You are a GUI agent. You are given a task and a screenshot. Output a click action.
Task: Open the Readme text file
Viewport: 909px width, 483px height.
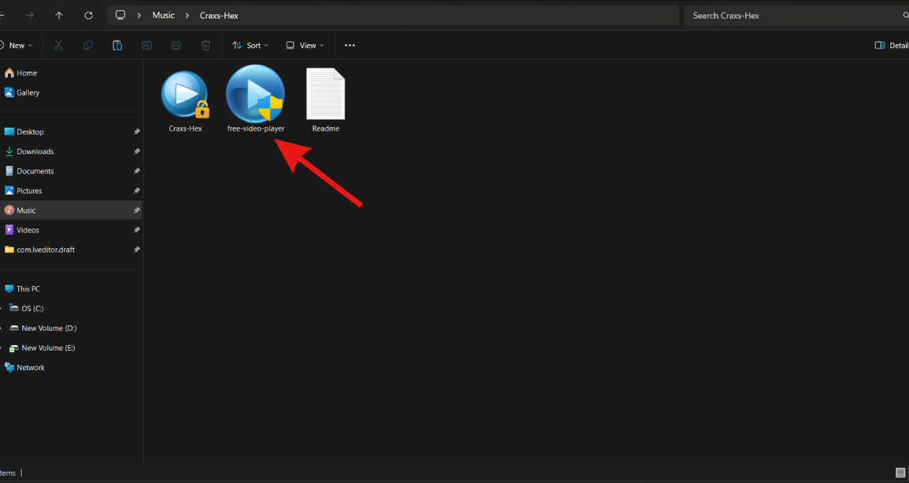coord(325,96)
